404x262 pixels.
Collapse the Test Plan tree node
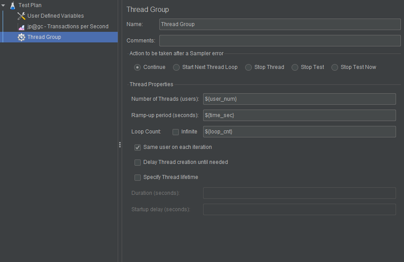(4, 5)
